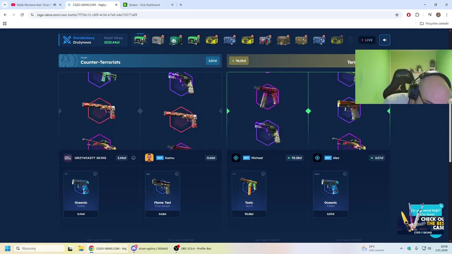Click the GRZYWIASTY SKINS player avatar
The width and height of the screenshot is (452, 254).
coord(67,158)
